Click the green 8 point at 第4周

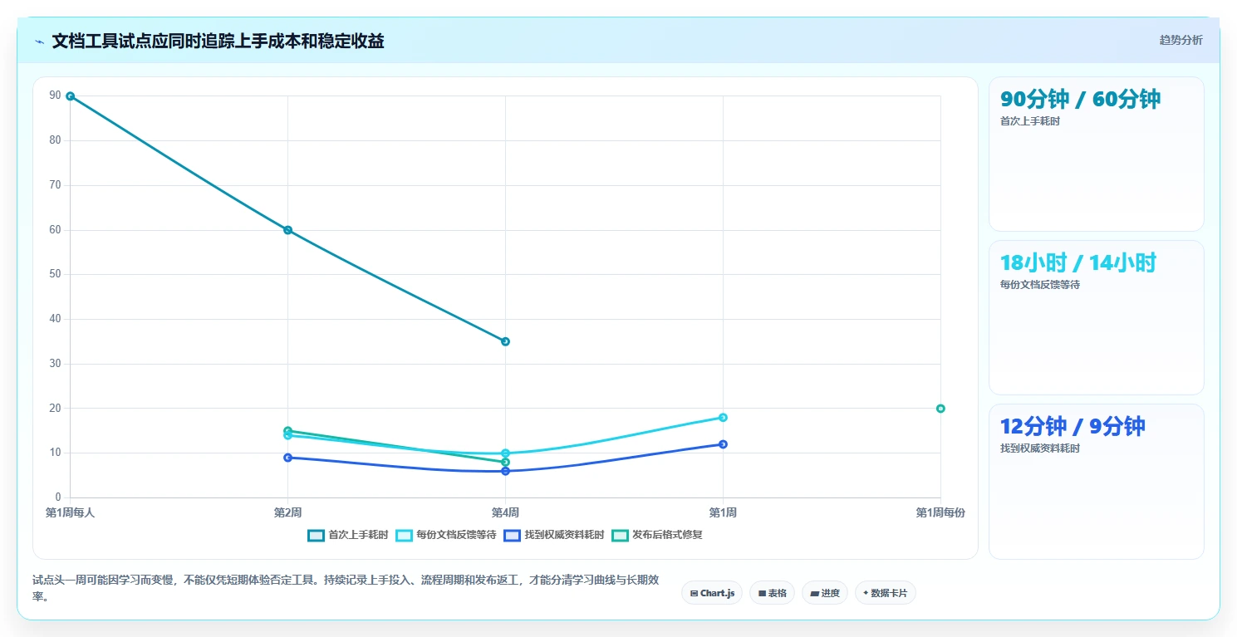pyautogui.click(x=505, y=462)
